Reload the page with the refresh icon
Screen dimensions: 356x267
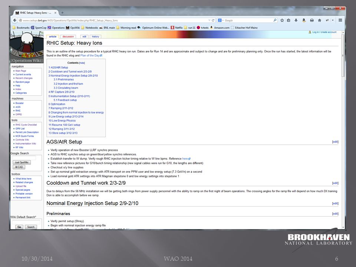coord(213,20)
